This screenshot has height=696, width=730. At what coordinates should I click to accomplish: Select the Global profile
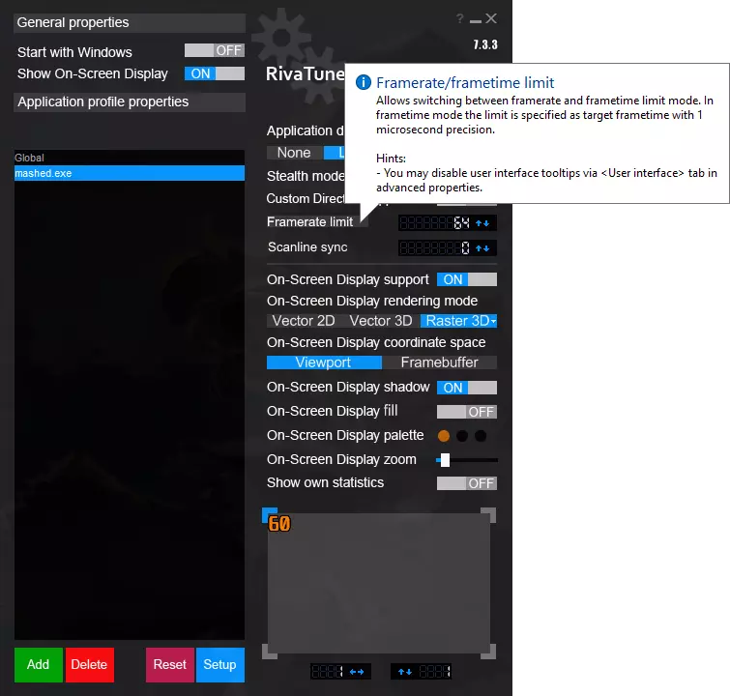pyautogui.click(x=130, y=158)
